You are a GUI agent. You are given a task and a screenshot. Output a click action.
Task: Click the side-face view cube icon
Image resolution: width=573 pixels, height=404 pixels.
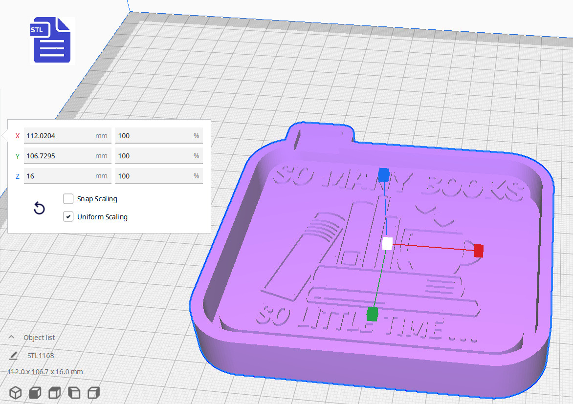click(x=54, y=392)
